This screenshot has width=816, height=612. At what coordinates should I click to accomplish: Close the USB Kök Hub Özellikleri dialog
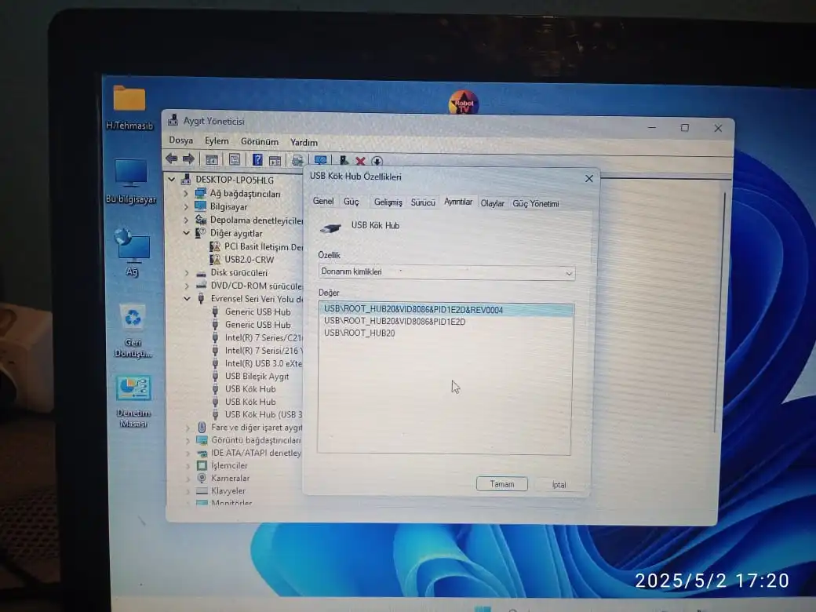coord(588,179)
